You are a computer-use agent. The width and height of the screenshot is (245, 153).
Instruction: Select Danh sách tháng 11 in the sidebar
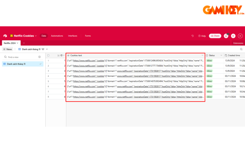point(23,64)
